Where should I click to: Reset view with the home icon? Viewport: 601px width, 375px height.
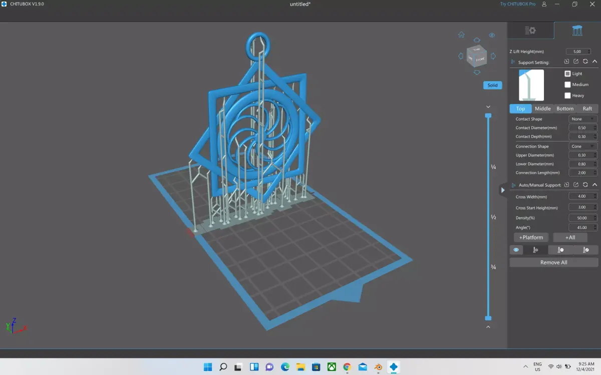(461, 35)
